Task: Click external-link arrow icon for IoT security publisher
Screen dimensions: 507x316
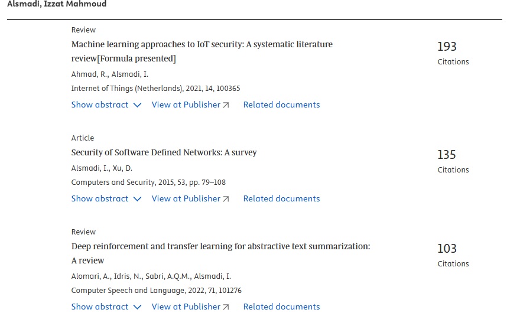Action: (x=226, y=105)
